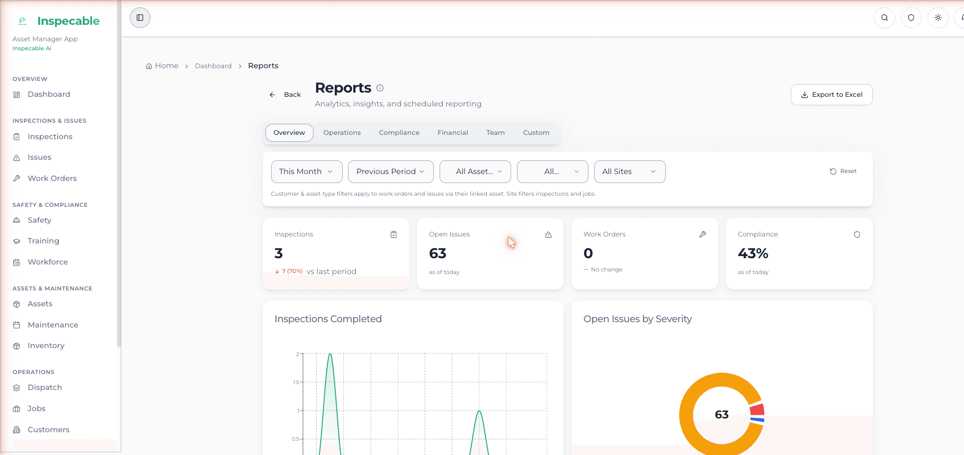This screenshot has width=964, height=455.
Task: Expand the All Sites dropdown
Action: 630,171
